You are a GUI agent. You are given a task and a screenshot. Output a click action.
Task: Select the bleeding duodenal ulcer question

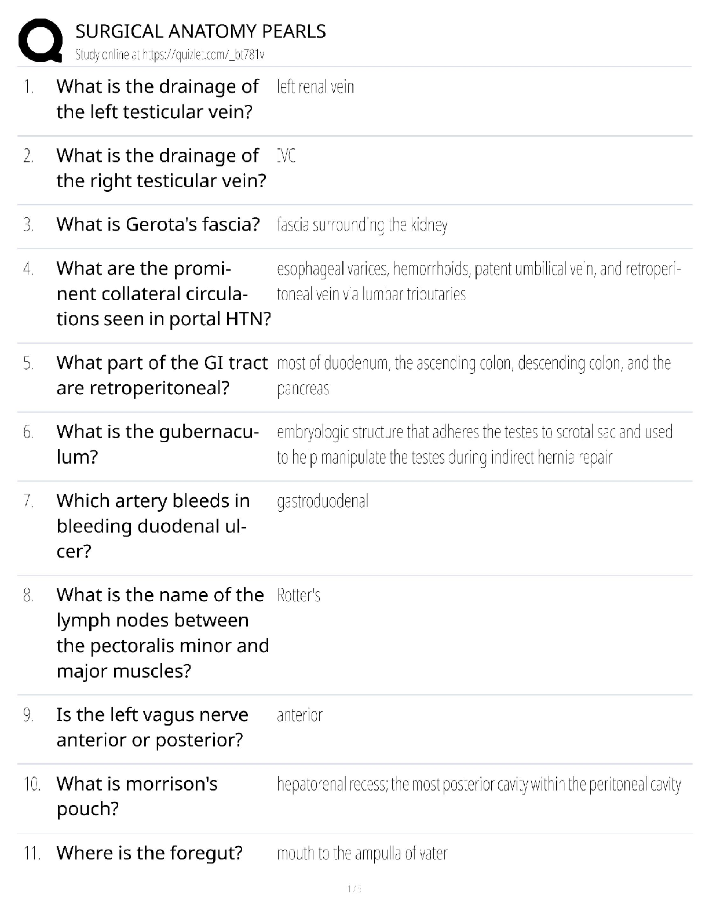(153, 526)
